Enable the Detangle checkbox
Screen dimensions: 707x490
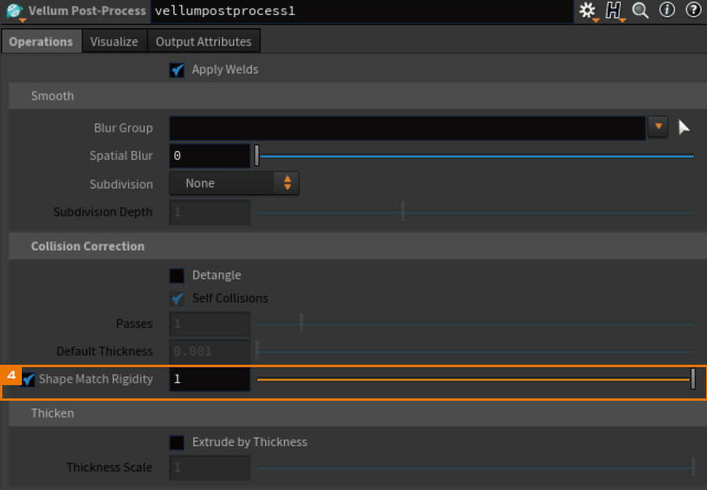pyautogui.click(x=177, y=276)
